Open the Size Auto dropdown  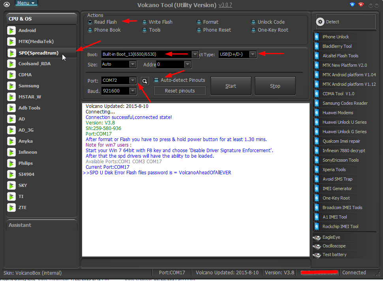(x=133, y=64)
